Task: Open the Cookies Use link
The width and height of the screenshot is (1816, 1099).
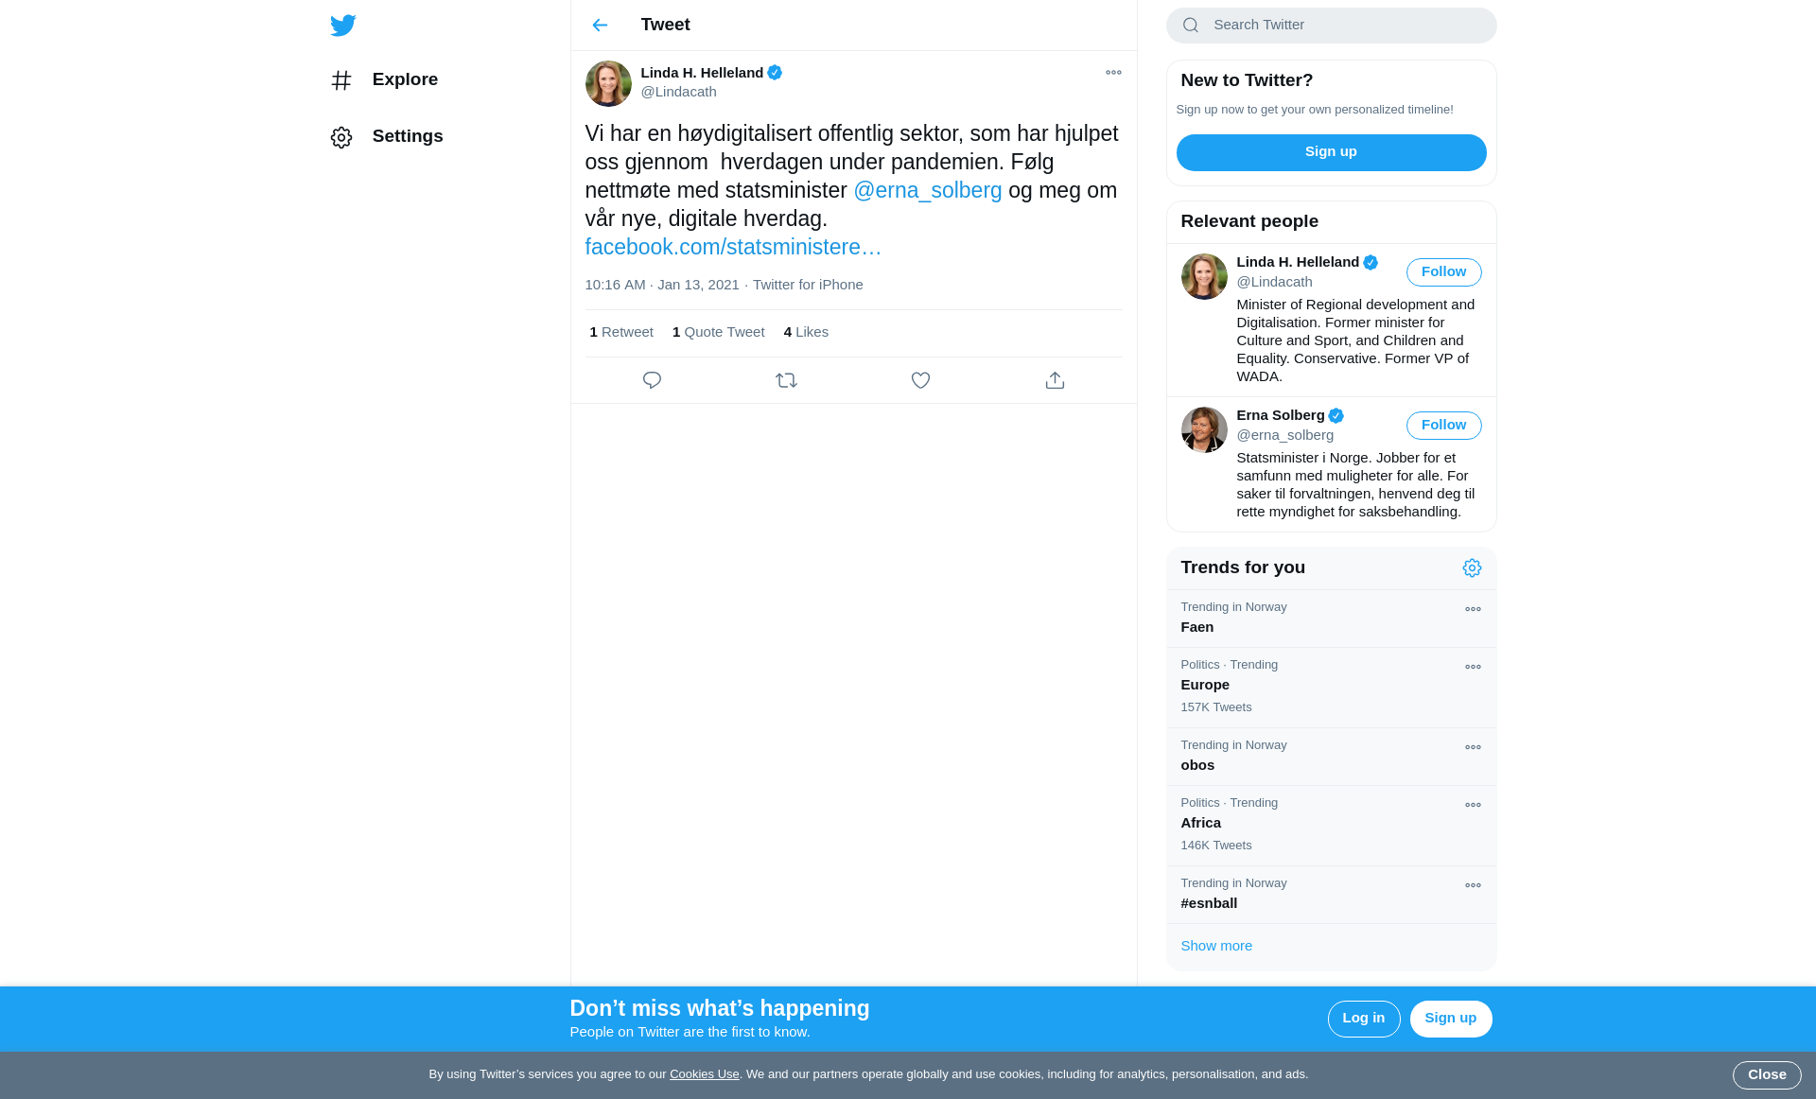Action: 705,1074
